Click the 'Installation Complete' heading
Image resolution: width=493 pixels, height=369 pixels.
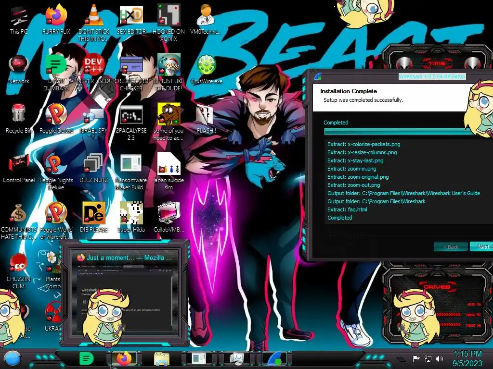349,91
